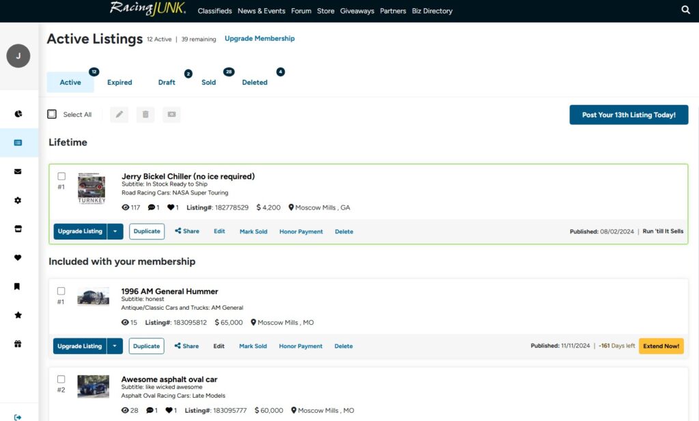Check the 1996 AM General Hummer checkbox
This screenshot has height=421, width=699.
tap(61, 291)
